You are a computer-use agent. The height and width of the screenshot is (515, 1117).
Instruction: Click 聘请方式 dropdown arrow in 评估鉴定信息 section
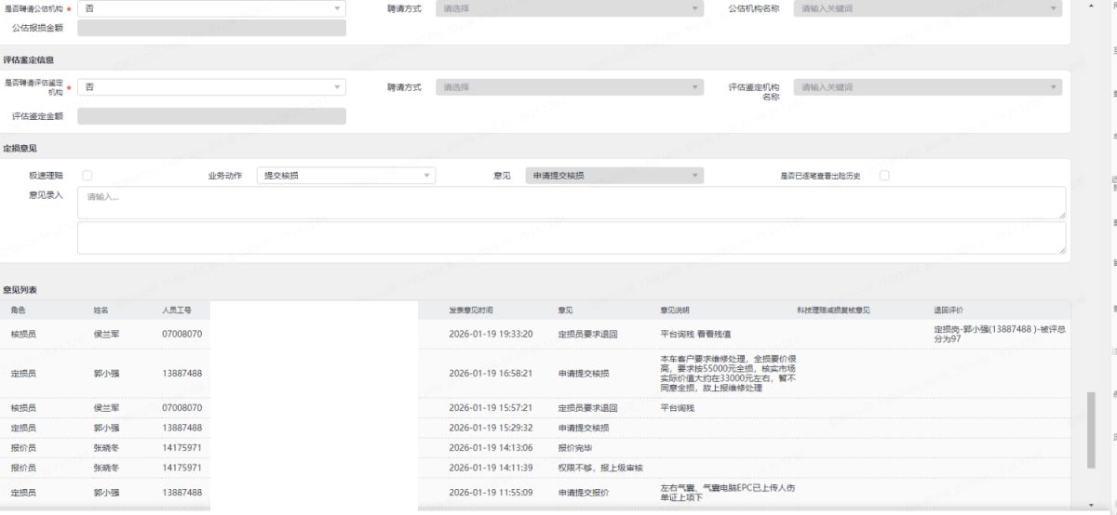tap(694, 87)
